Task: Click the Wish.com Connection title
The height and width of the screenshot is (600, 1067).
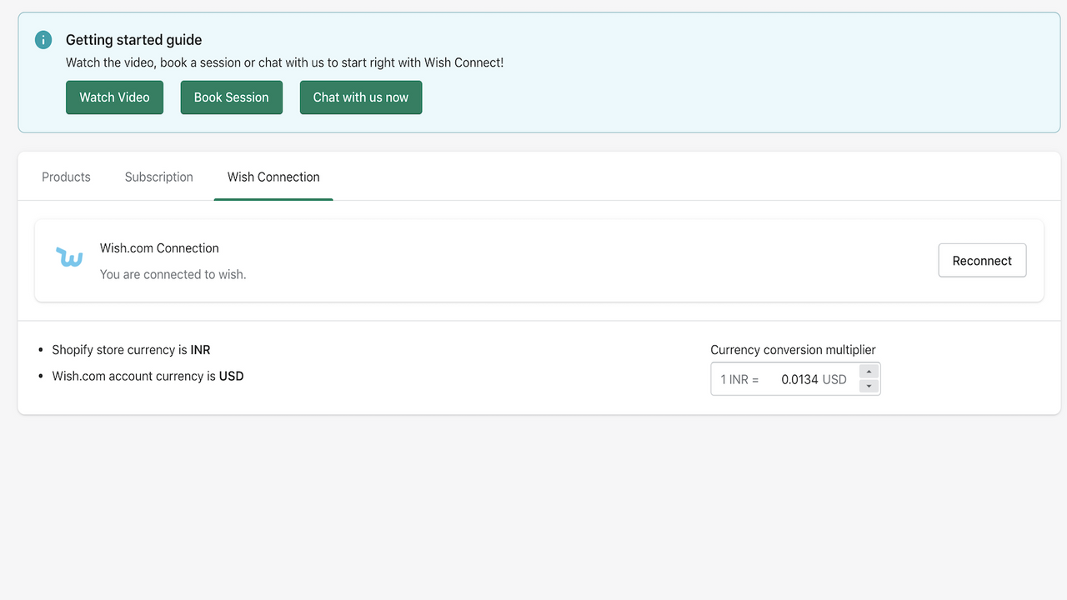Action: (x=159, y=248)
